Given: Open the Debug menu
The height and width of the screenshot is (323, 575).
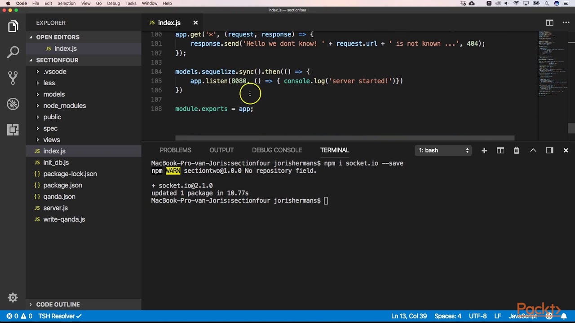Looking at the screenshot, I should [113, 3].
